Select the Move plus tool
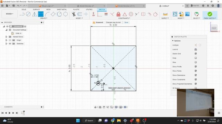 [86, 14]
